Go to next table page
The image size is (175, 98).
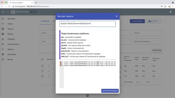[160, 82]
